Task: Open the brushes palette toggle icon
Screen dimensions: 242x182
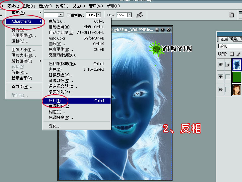Action: [x=231, y=15]
